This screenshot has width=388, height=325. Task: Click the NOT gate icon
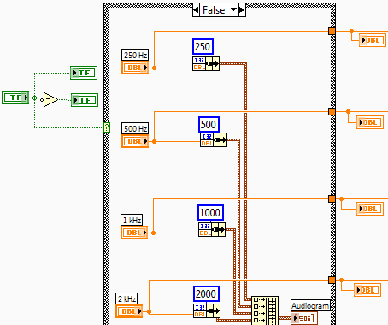[x=50, y=99]
